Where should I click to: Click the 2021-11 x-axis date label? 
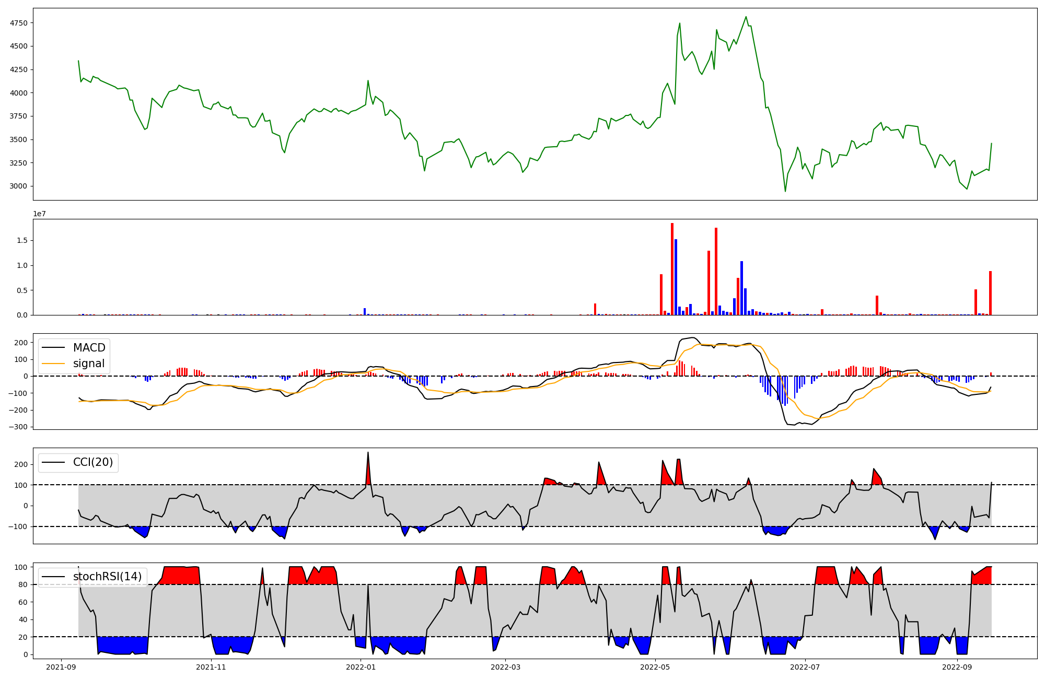[211, 667]
